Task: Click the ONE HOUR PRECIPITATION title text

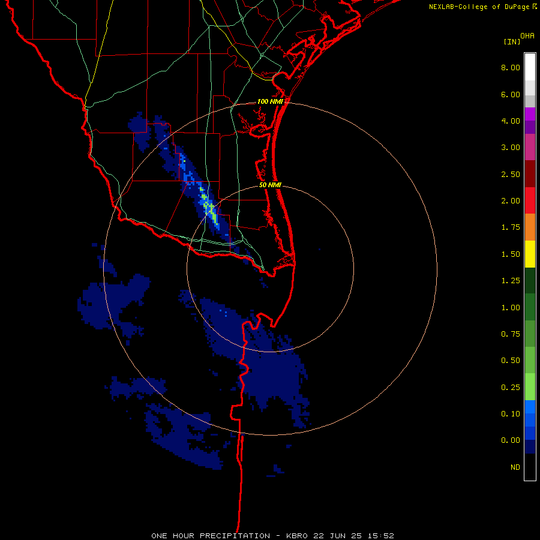Action: (211, 536)
